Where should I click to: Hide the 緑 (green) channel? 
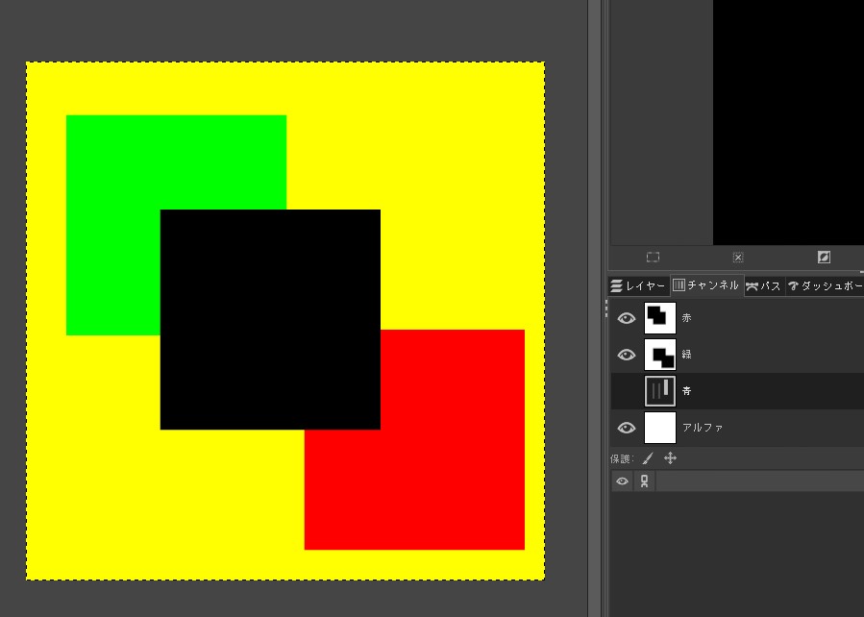click(627, 355)
